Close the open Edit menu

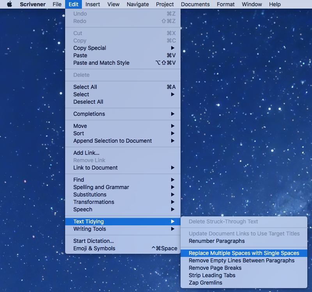(73, 4)
